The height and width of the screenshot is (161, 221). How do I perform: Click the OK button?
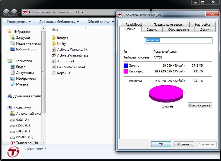pyautogui.click(x=161, y=144)
